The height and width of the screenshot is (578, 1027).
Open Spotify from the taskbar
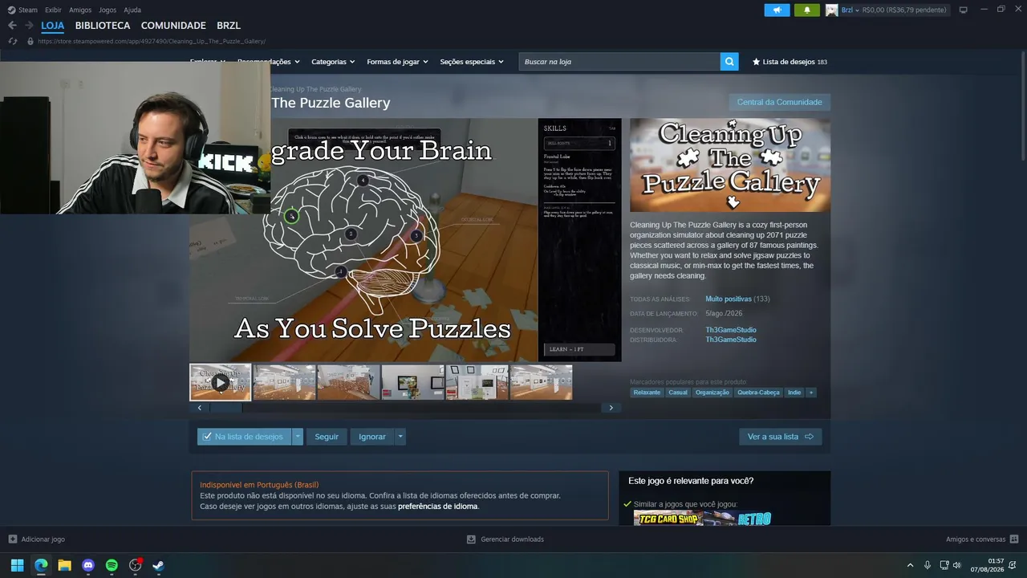112,565
